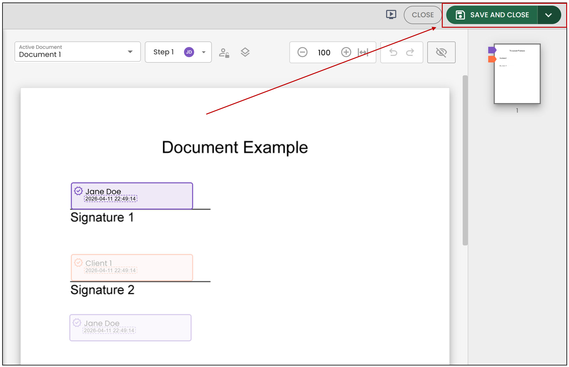Click the zoom value 100 field

tap(324, 52)
